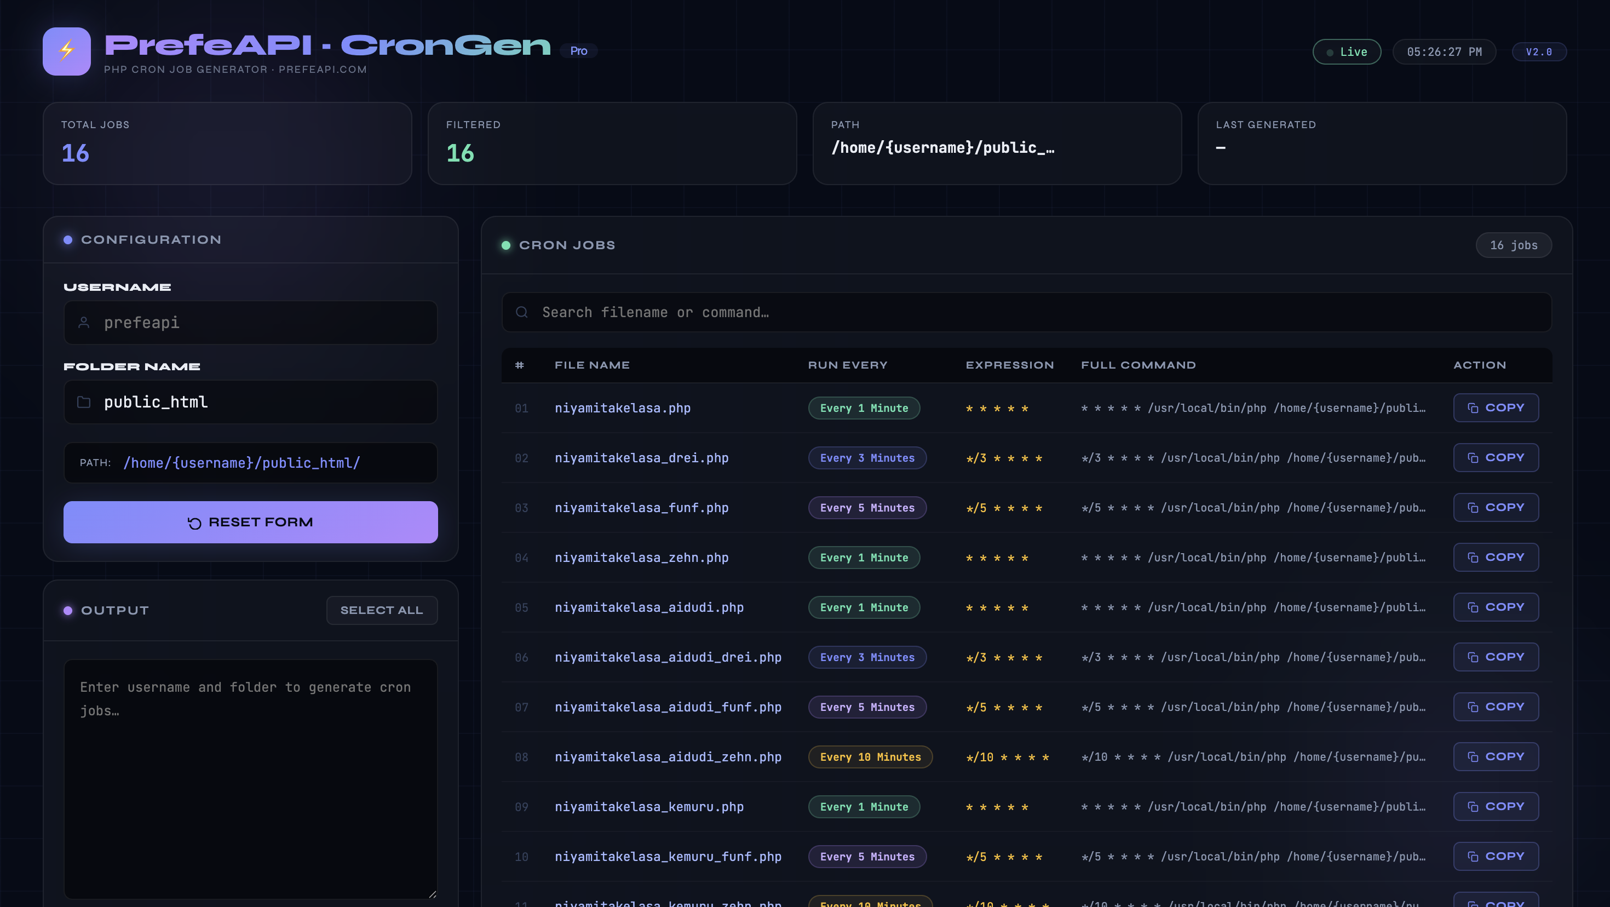Click the 05:26:27 PM clock badge
This screenshot has height=907, width=1610.
1445,52
